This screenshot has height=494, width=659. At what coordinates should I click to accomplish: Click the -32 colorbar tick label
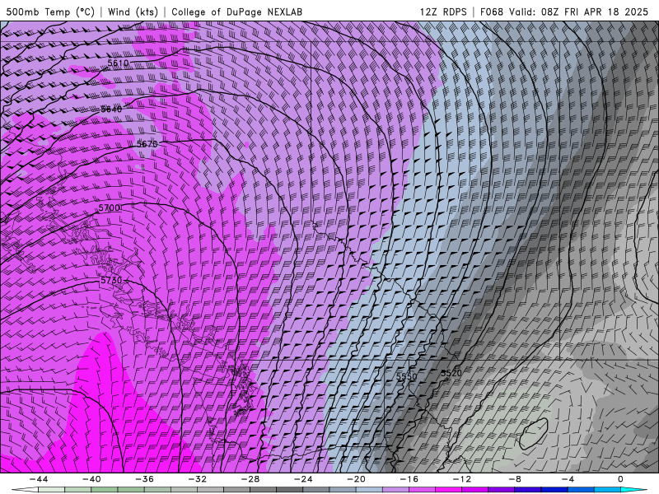pos(198,479)
